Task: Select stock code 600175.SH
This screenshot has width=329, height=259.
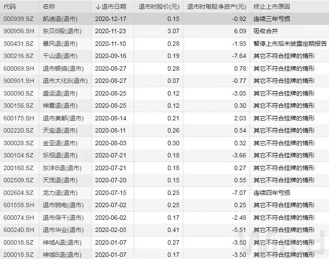Action: click(x=19, y=118)
